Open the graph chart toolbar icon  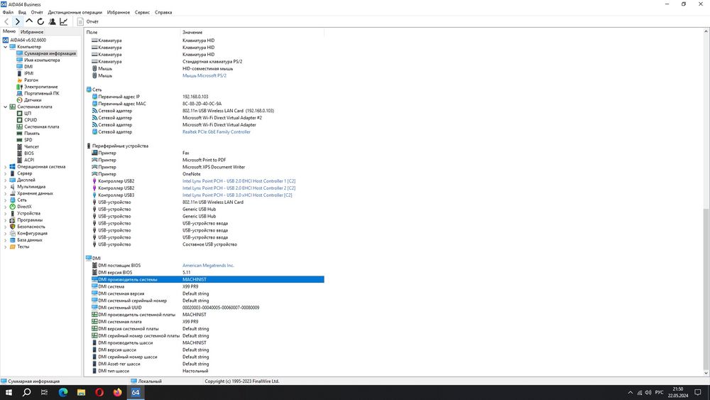[64, 22]
